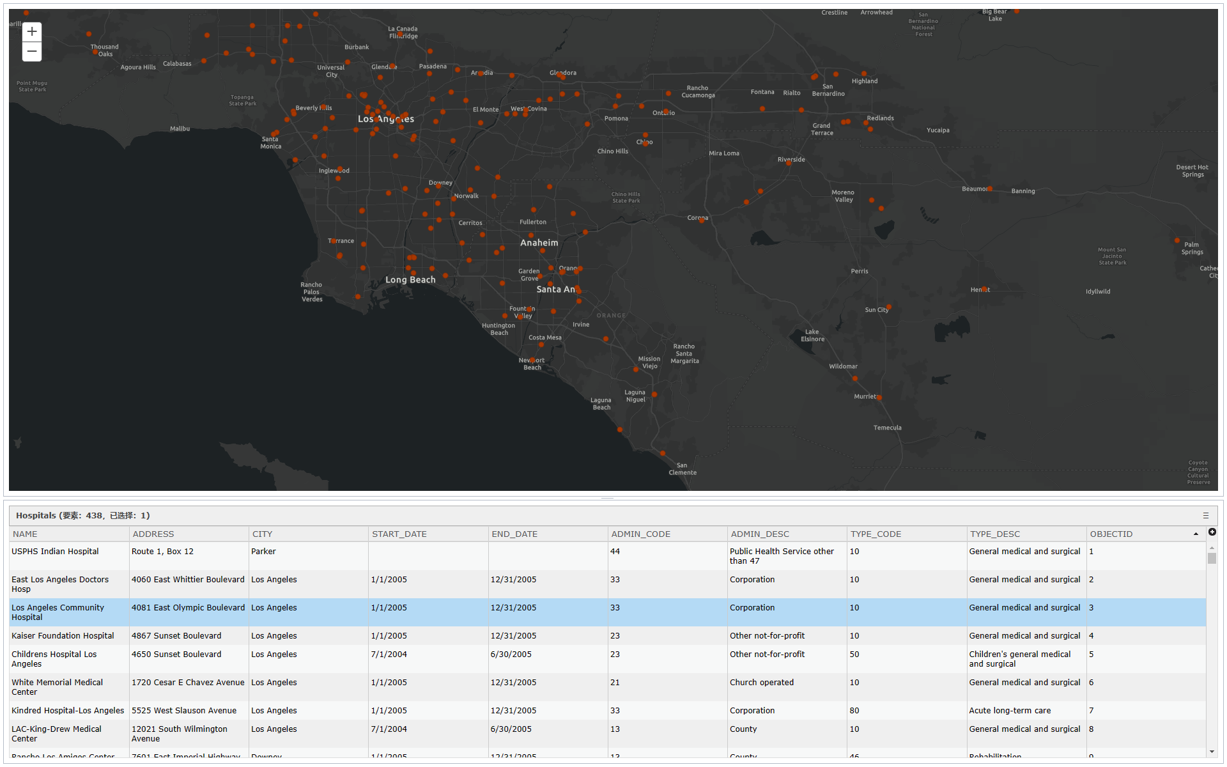Open the Hospitals table panel menu
Screen dimensions: 1227x767
pyautogui.click(x=1205, y=515)
